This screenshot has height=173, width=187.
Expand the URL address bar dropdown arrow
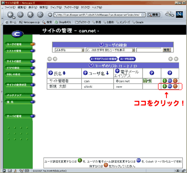click(x=143, y=15)
